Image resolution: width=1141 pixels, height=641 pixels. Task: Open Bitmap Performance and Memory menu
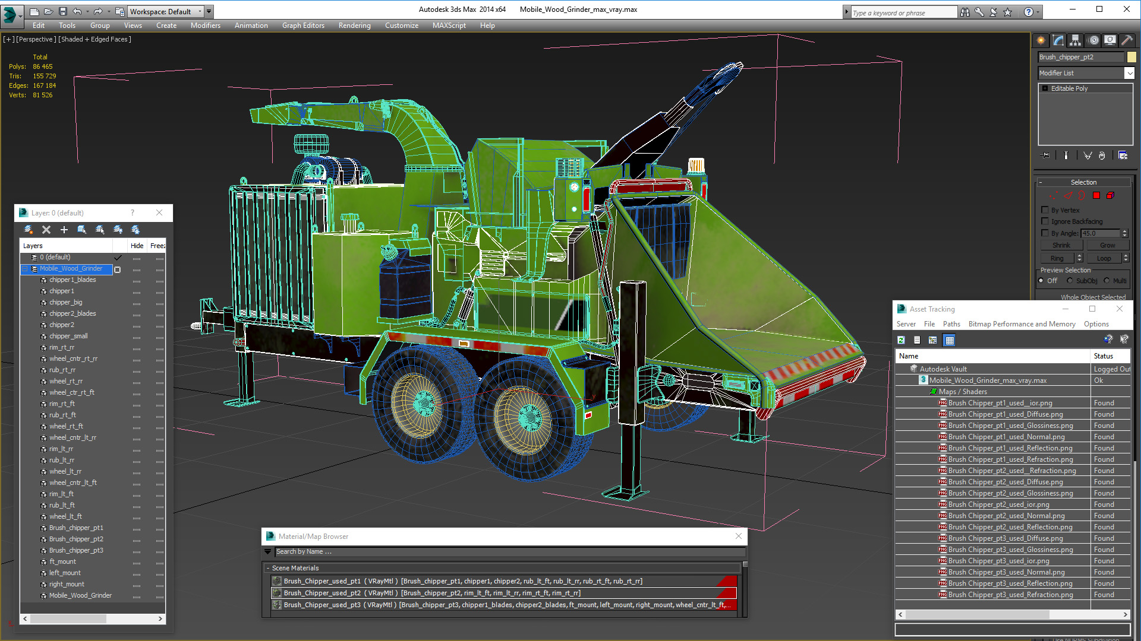(x=1022, y=324)
